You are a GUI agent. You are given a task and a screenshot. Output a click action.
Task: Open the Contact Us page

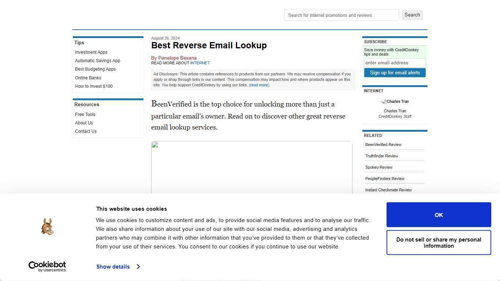coord(86,131)
